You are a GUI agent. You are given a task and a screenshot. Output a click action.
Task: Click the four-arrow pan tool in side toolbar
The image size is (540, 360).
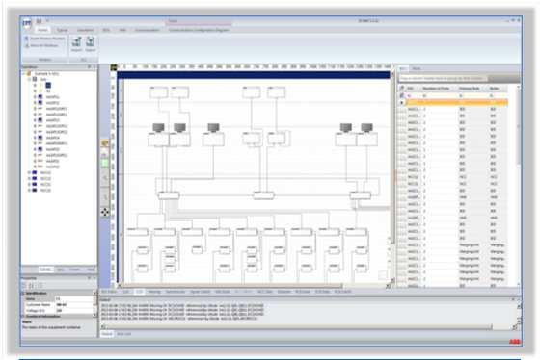(x=105, y=212)
